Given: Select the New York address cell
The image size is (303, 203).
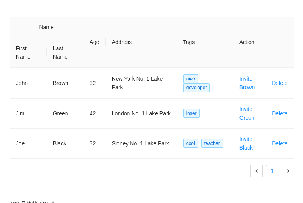Looking at the screenshot, I should pyautogui.click(x=137, y=83).
